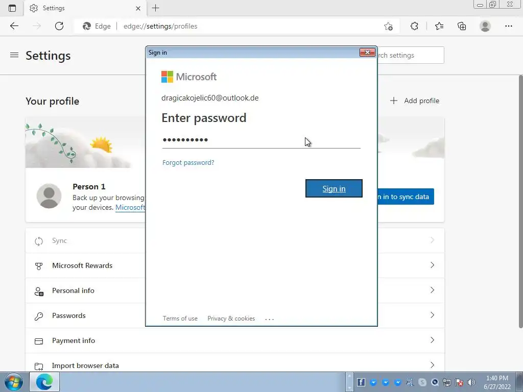Viewport: 523px width, 392px height.
Task: Expand the Sync row chevron
Action: tap(432, 240)
